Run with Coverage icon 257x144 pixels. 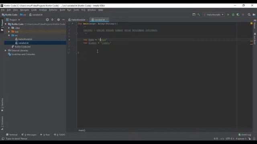tap(238, 15)
